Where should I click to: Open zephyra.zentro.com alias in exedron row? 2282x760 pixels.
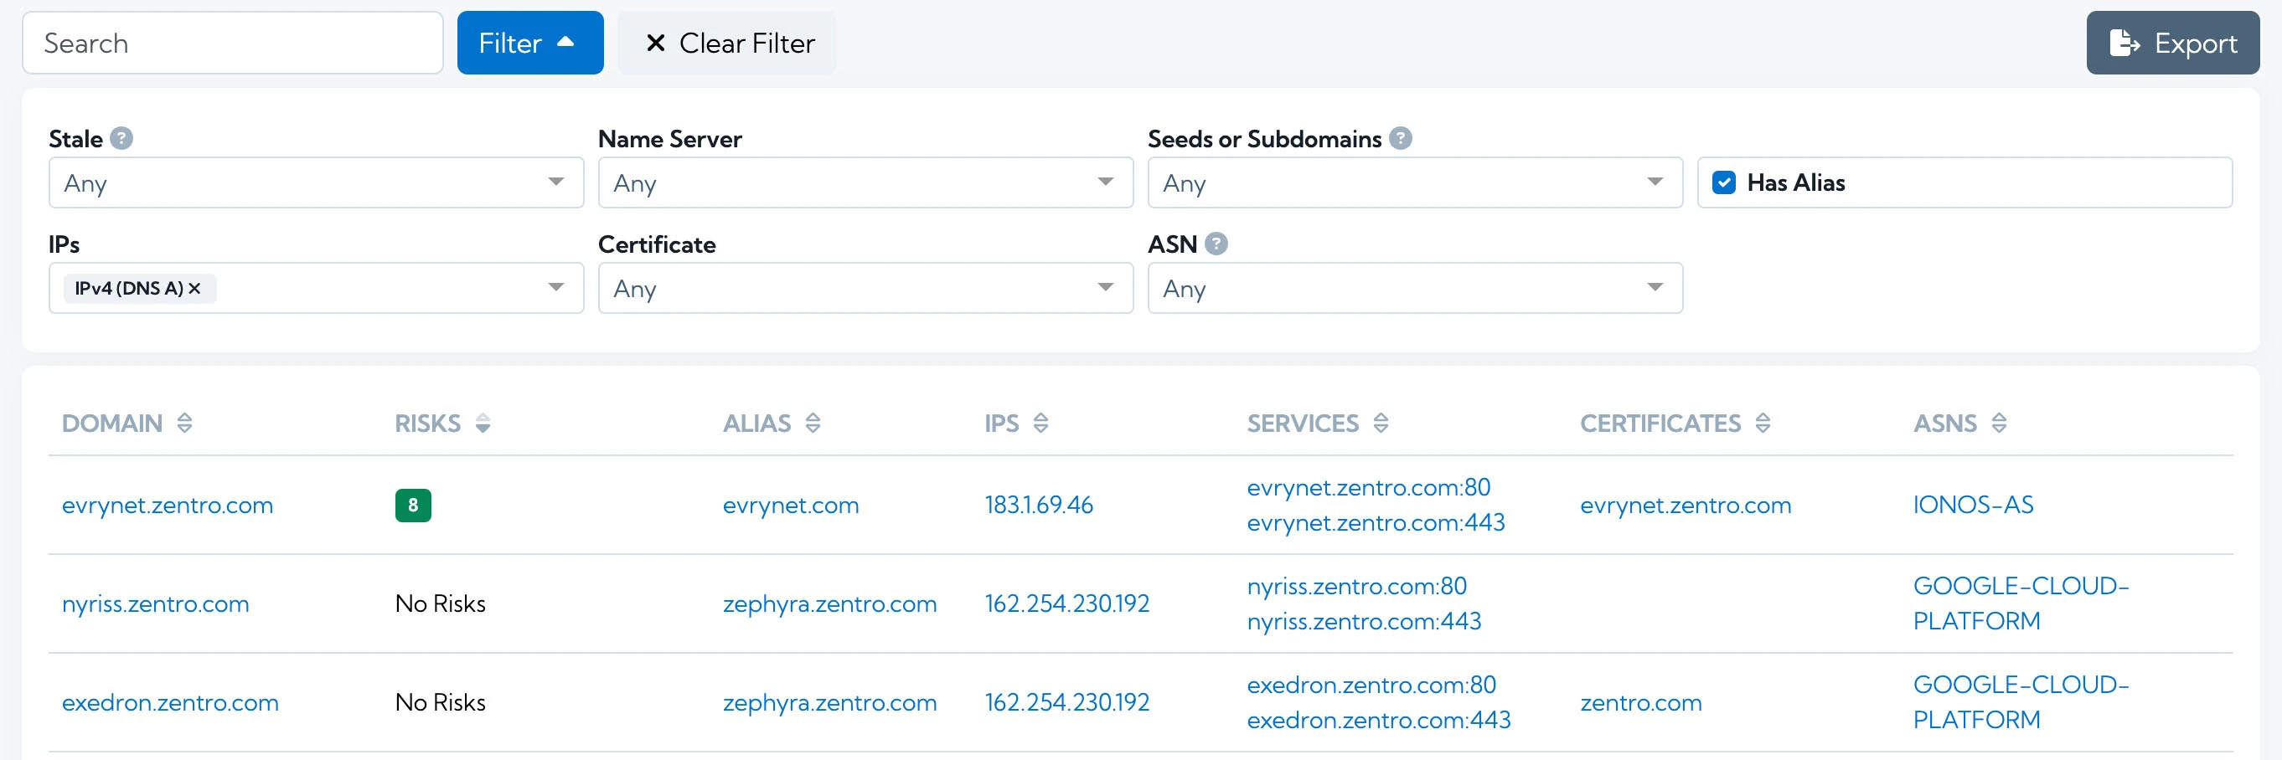tap(829, 702)
